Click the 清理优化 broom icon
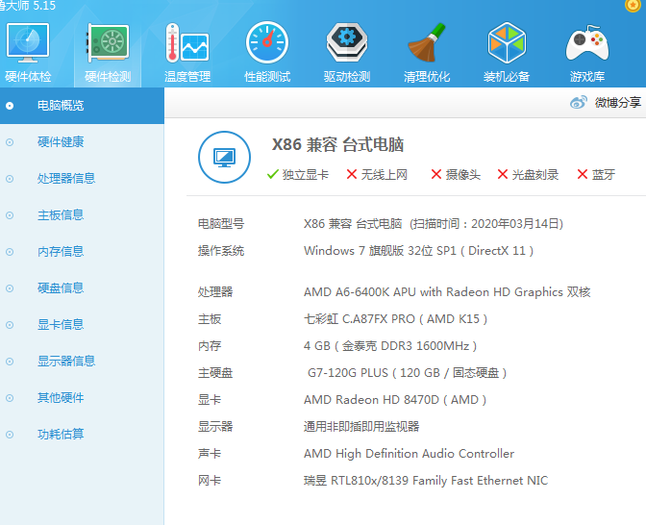 coord(427,43)
